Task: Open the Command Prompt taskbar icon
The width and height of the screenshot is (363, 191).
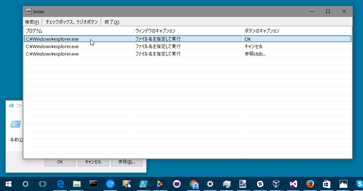Action: 93,184
